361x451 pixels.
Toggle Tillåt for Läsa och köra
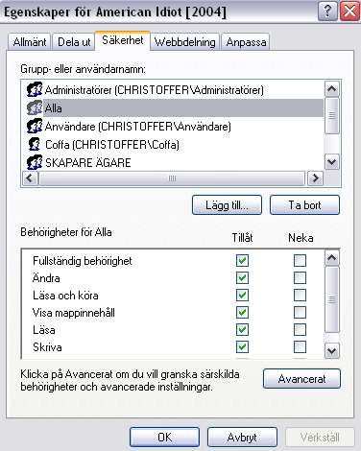tap(242, 295)
